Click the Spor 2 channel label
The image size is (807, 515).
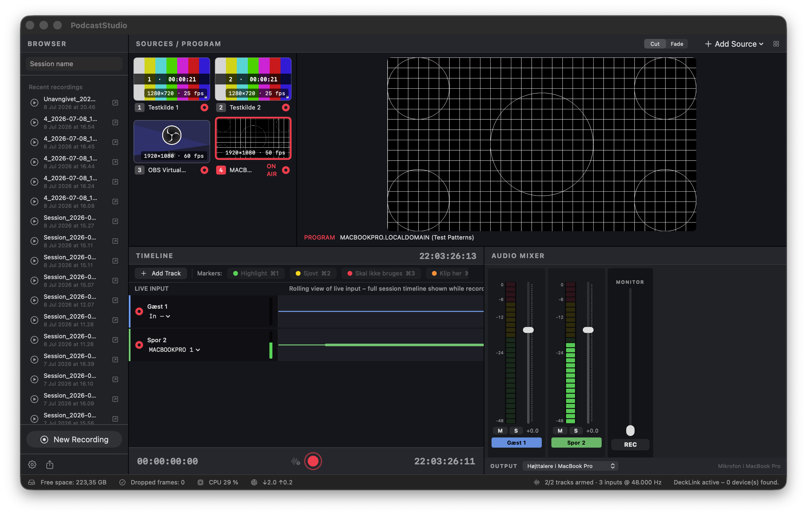576,443
